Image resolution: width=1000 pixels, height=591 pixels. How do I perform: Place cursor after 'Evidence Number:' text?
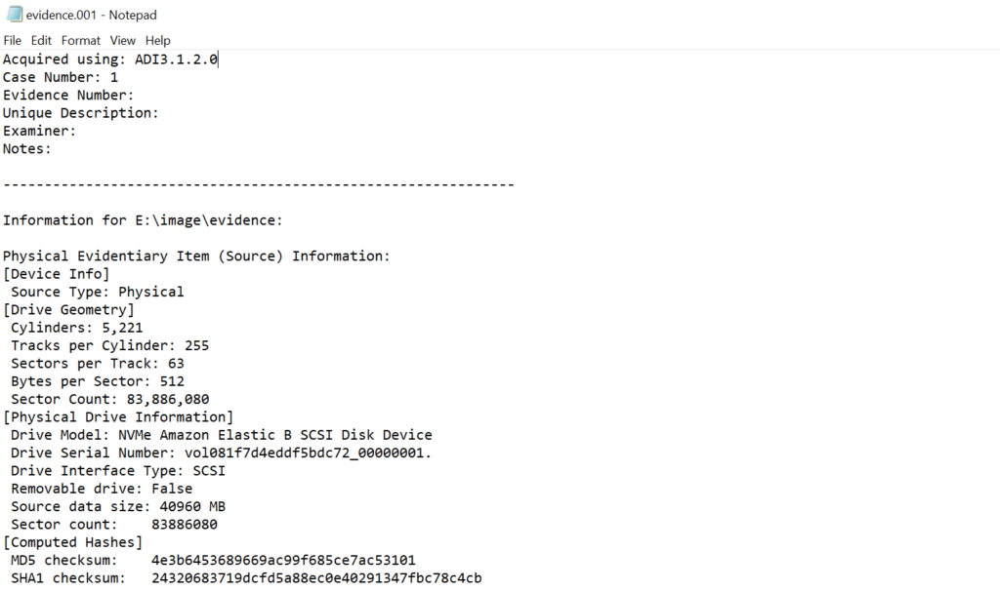point(135,96)
